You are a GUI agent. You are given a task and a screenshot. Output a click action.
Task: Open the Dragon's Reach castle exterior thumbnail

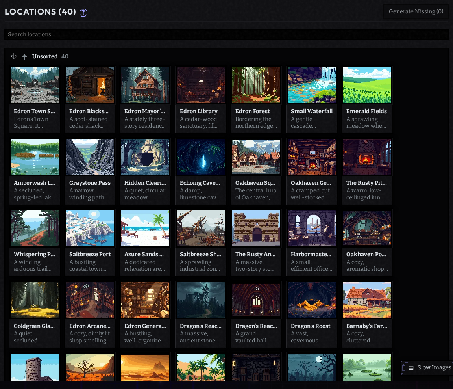pos(201,300)
